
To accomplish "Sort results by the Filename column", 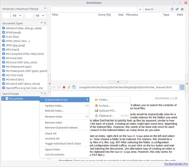I will click(143, 15).
